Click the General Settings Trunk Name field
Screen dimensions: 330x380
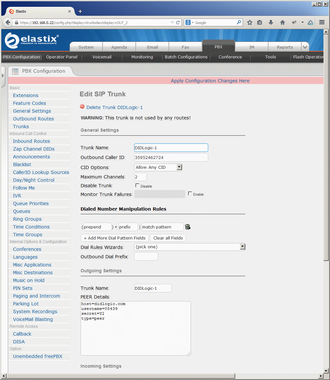[171, 148]
